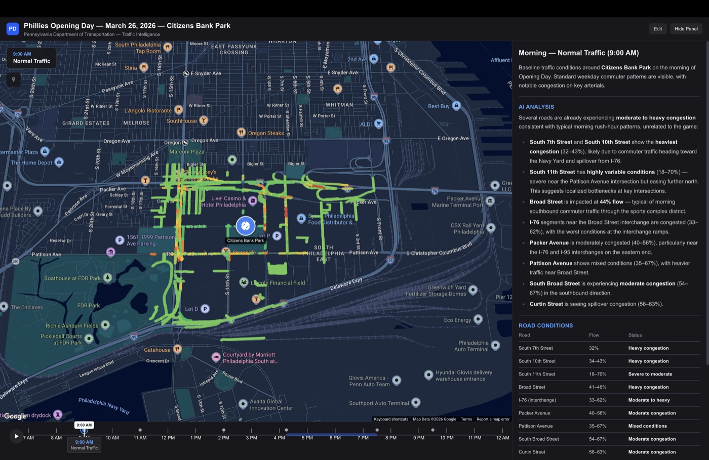Click the Lot D parking marker

click(205, 309)
